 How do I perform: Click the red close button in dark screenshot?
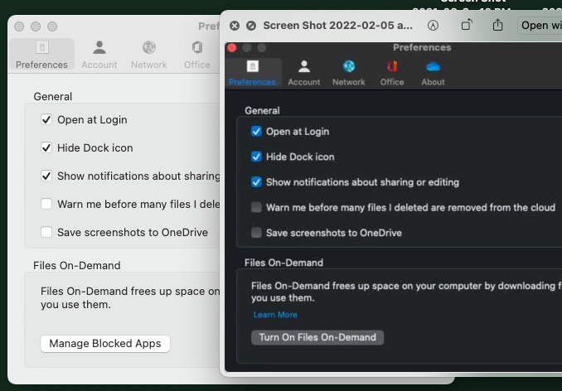click(x=232, y=48)
